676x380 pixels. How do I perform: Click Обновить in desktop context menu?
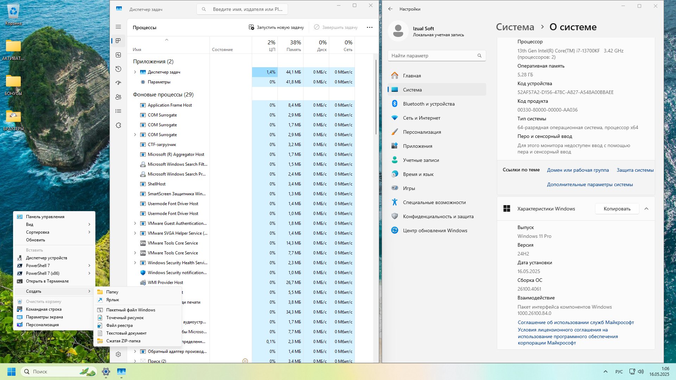pyautogui.click(x=54, y=240)
